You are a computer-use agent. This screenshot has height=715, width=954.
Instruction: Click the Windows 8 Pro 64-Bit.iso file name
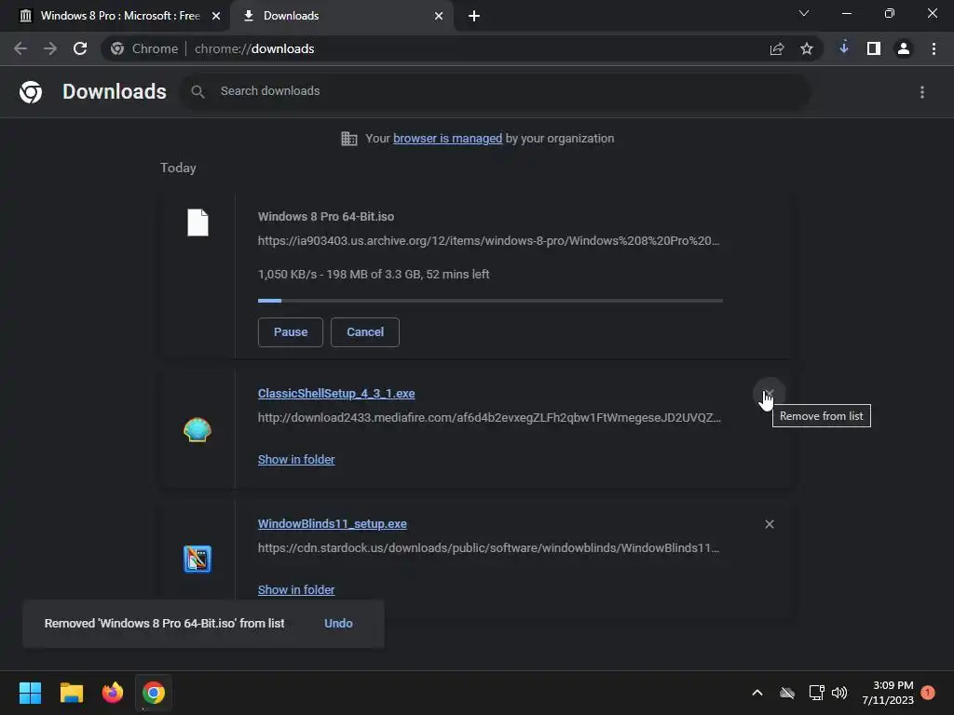(326, 216)
